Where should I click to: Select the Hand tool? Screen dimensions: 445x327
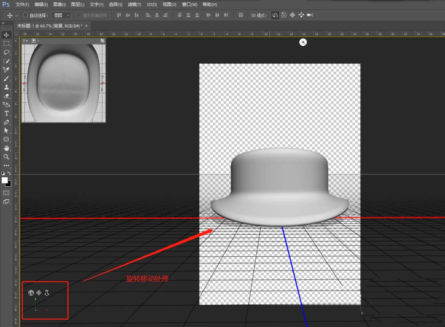click(x=6, y=148)
